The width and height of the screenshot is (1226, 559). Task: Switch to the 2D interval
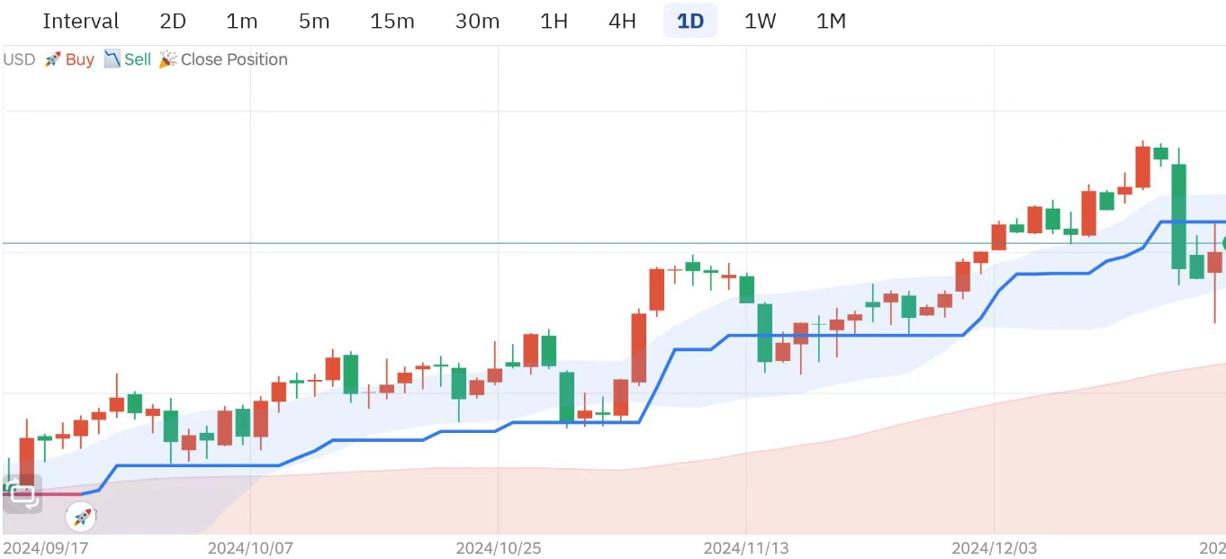click(172, 21)
